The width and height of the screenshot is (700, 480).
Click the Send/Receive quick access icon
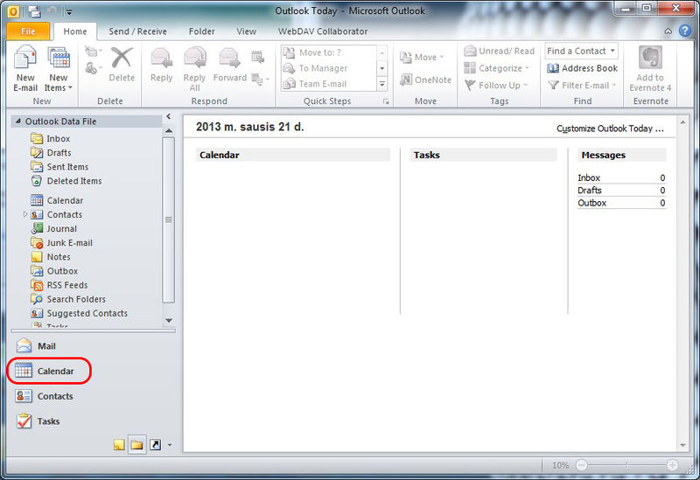pyautogui.click(x=34, y=11)
